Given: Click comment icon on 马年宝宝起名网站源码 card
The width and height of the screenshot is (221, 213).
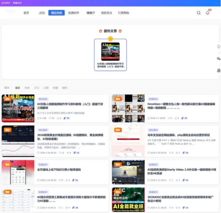Looking at the screenshot, I should [x=170, y=153].
